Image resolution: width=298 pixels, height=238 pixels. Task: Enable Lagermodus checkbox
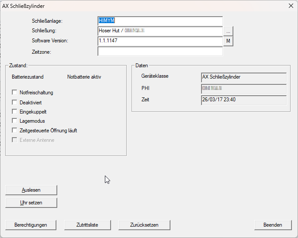pos(15,121)
